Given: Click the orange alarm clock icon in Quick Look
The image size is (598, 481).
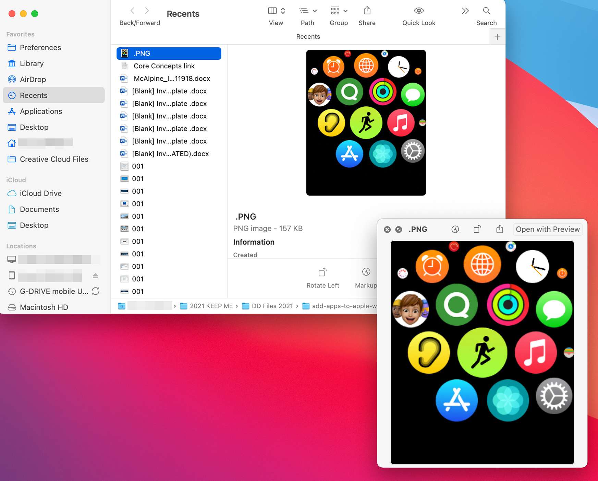Looking at the screenshot, I should pyautogui.click(x=432, y=266).
